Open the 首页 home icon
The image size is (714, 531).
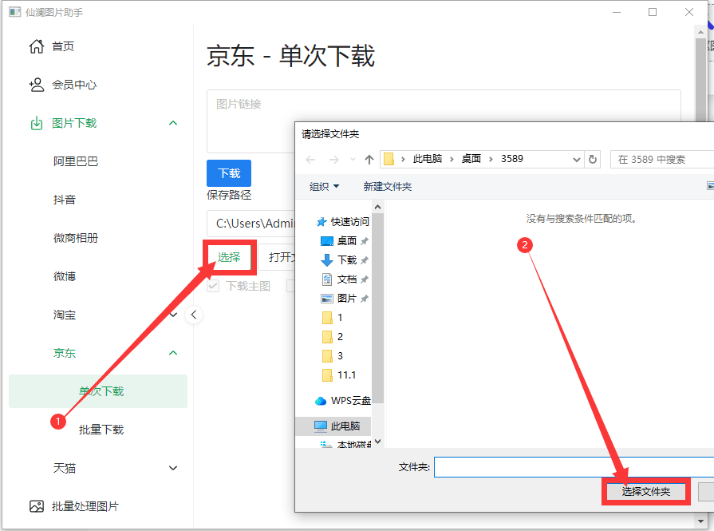click(37, 46)
